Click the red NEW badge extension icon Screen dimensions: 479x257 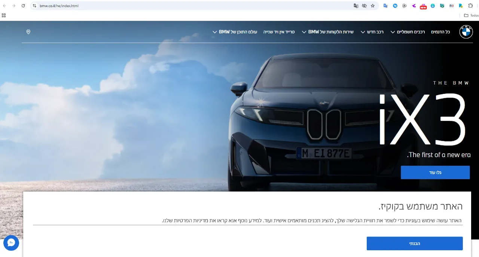click(x=423, y=6)
